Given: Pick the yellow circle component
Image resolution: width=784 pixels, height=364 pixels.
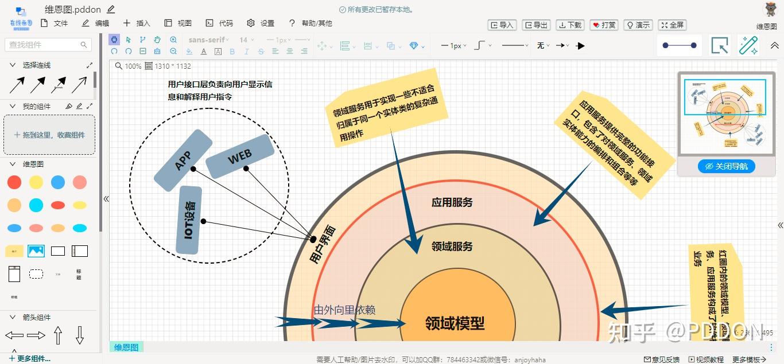Looking at the screenshot, I should (36, 183).
